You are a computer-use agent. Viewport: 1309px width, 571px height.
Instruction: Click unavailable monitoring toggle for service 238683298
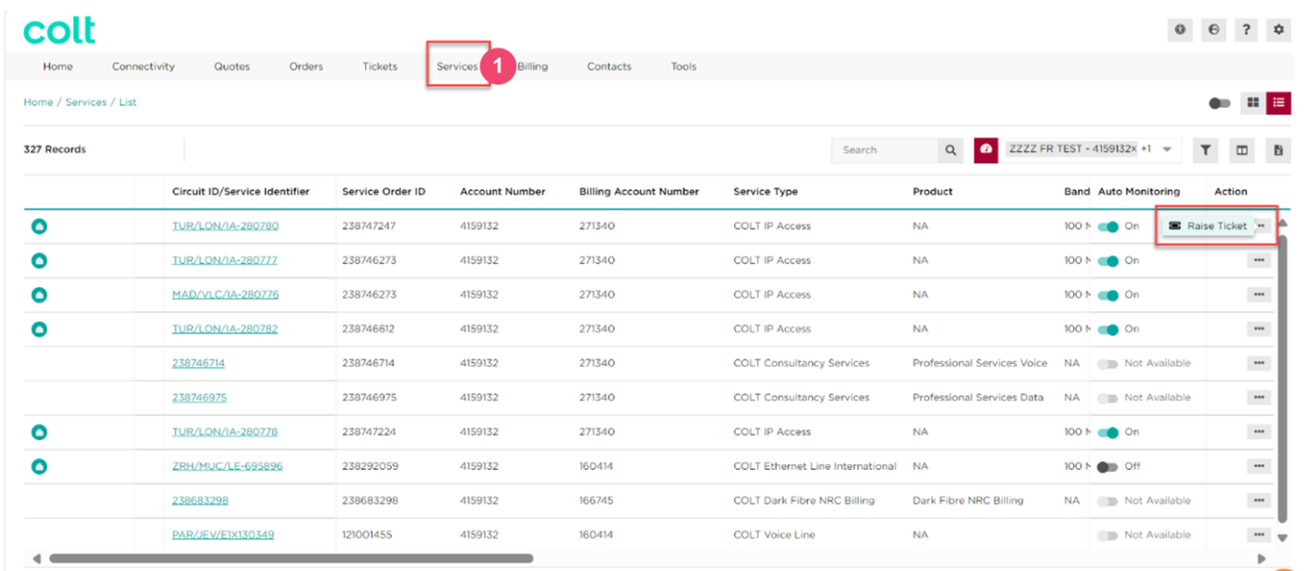pyautogui.click(x=1107, y=501)
